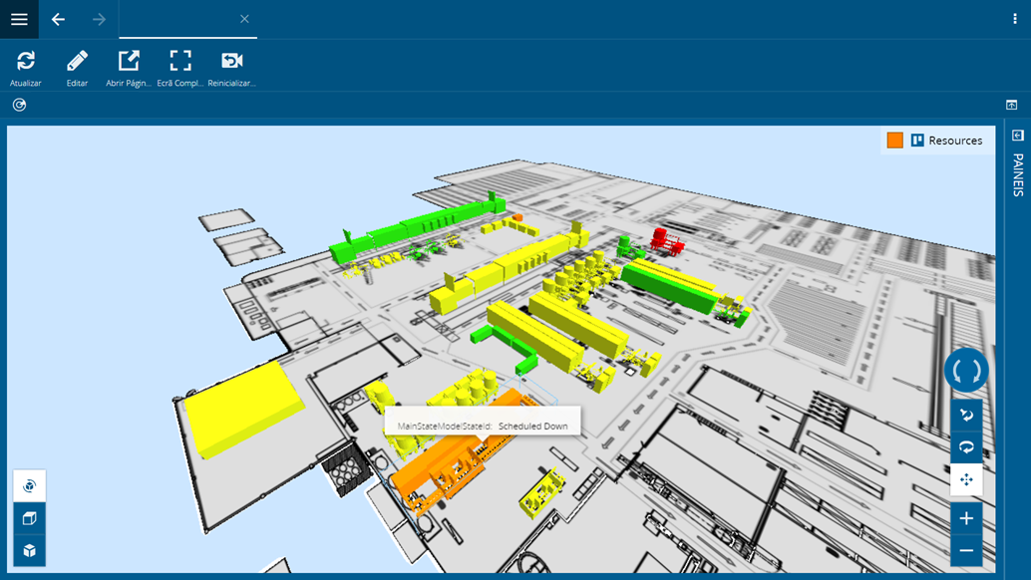Screen dimensions: 1031x580
Task: Click the small circular refresh icon
Action: 19,105
